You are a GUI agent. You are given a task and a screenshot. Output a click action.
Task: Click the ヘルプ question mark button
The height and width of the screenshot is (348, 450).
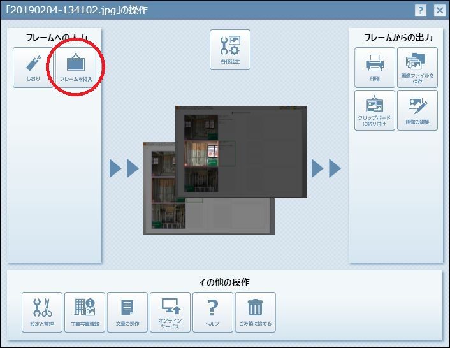point(213,312)
